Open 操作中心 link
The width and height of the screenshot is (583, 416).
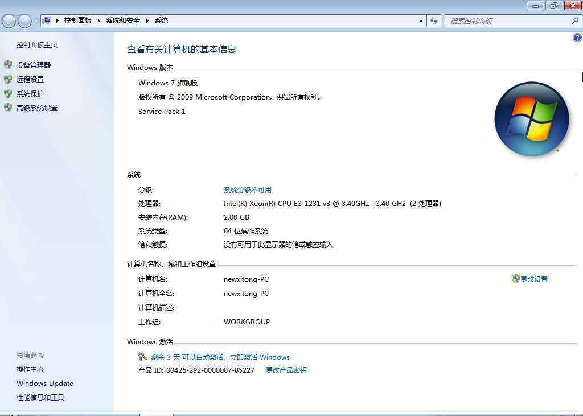[x=30, y=369]
